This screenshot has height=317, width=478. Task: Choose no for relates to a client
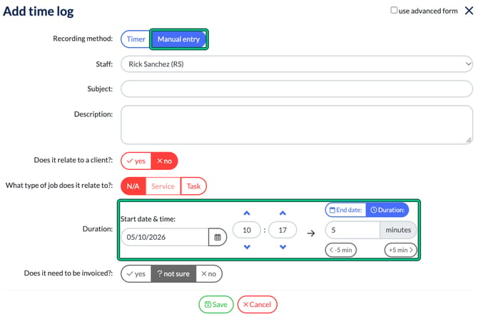click(x=164, y=161)
